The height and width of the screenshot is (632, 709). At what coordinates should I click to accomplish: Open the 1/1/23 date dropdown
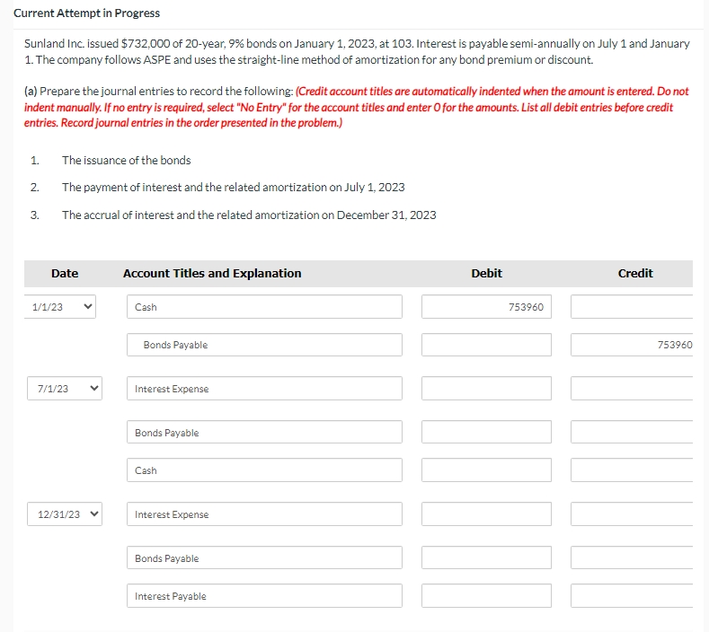(60, 307)
